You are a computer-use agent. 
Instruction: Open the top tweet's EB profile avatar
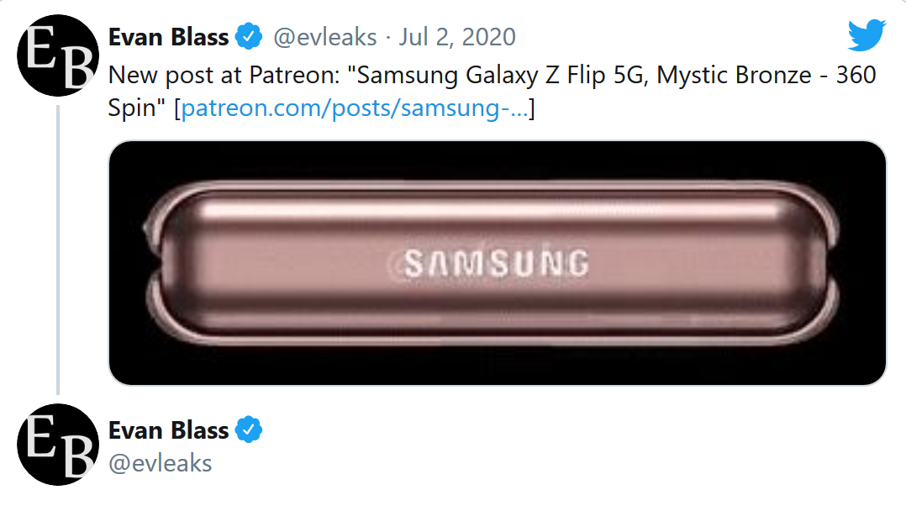[57, 56]
